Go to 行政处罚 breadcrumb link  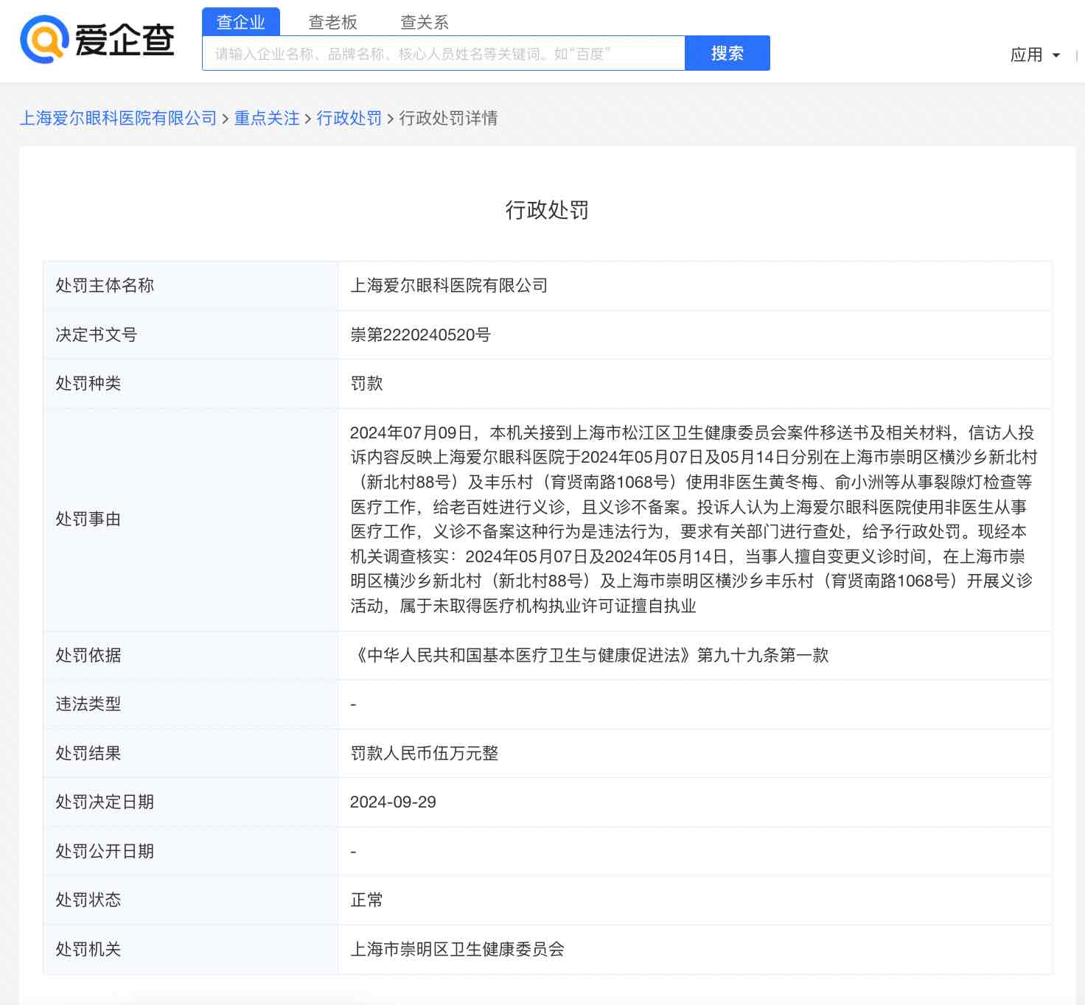pos(349,118)
